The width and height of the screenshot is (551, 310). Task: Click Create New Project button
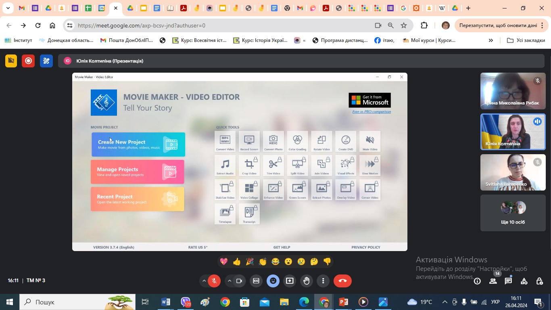pyautogui.click(x=138, y=145)
